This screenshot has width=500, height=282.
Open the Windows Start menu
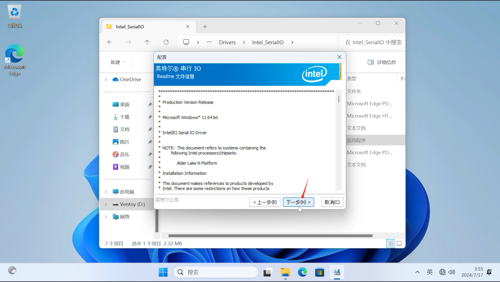163,272
